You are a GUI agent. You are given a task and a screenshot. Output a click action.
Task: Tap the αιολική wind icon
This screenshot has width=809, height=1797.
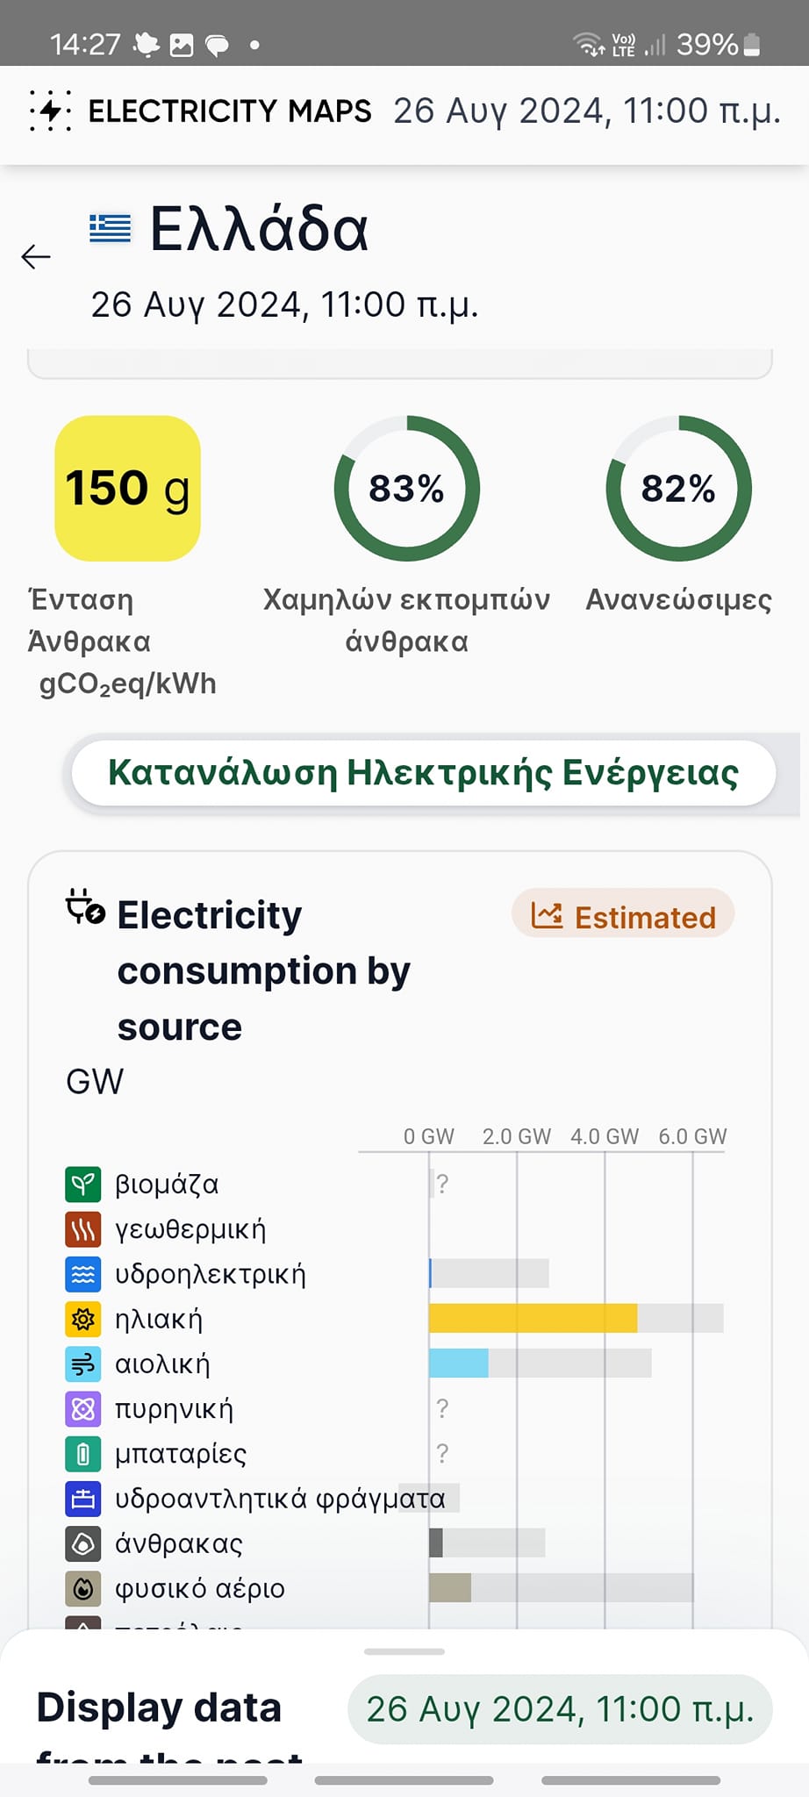(x=83, y=1364)
